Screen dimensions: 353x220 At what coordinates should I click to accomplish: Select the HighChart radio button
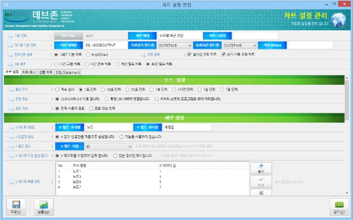click(88, 54)
